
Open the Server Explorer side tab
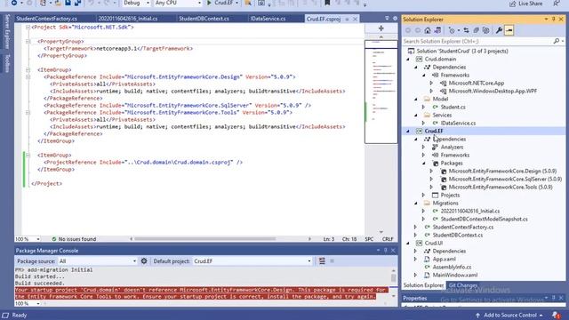click(x=7, y=32)
